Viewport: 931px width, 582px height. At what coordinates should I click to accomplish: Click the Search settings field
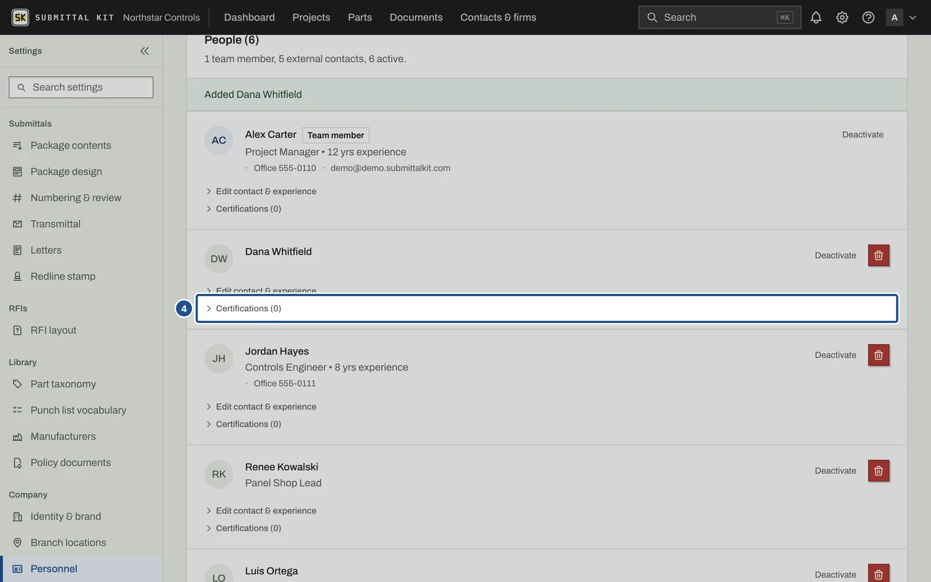81,87
